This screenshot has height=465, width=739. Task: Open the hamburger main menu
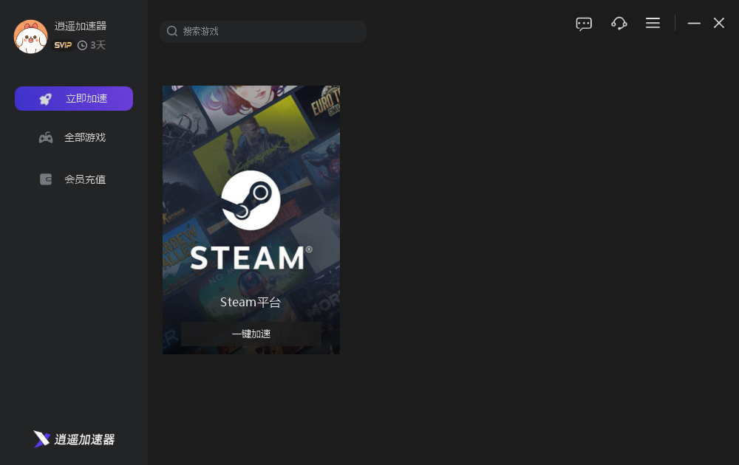653,23
